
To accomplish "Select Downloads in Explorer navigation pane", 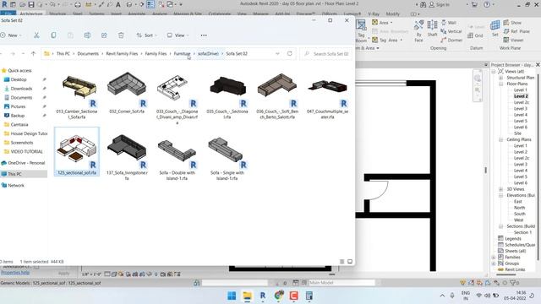I will tap(21, 89).
